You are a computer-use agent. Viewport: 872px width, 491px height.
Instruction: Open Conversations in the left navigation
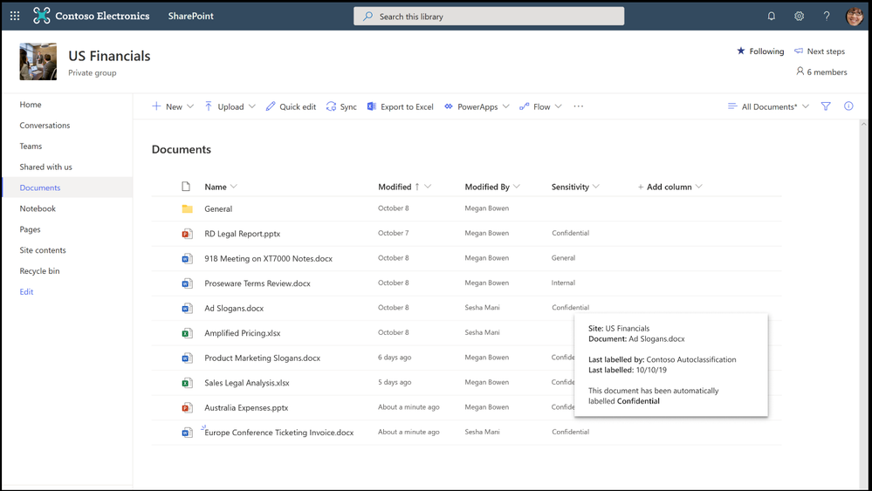(x=45, y=126)
